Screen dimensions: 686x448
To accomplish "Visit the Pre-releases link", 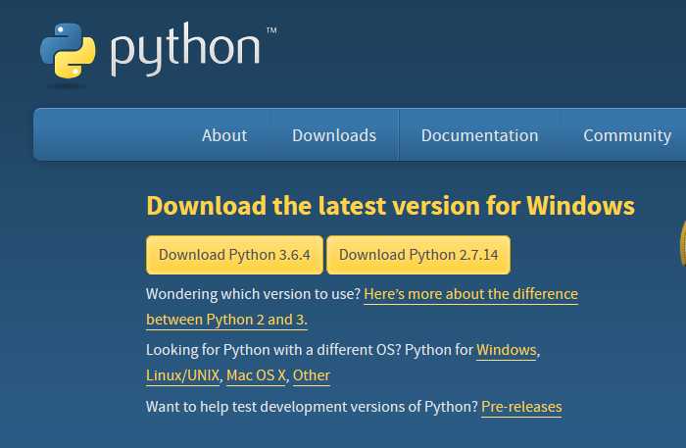I will coord(521,406).
